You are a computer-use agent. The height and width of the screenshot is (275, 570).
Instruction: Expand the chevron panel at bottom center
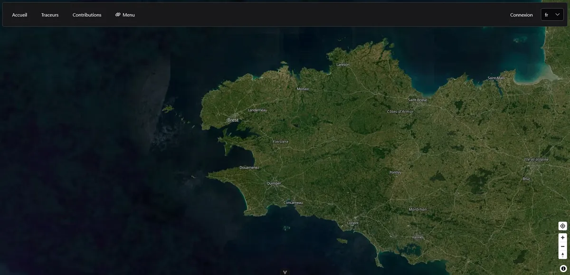285,272
